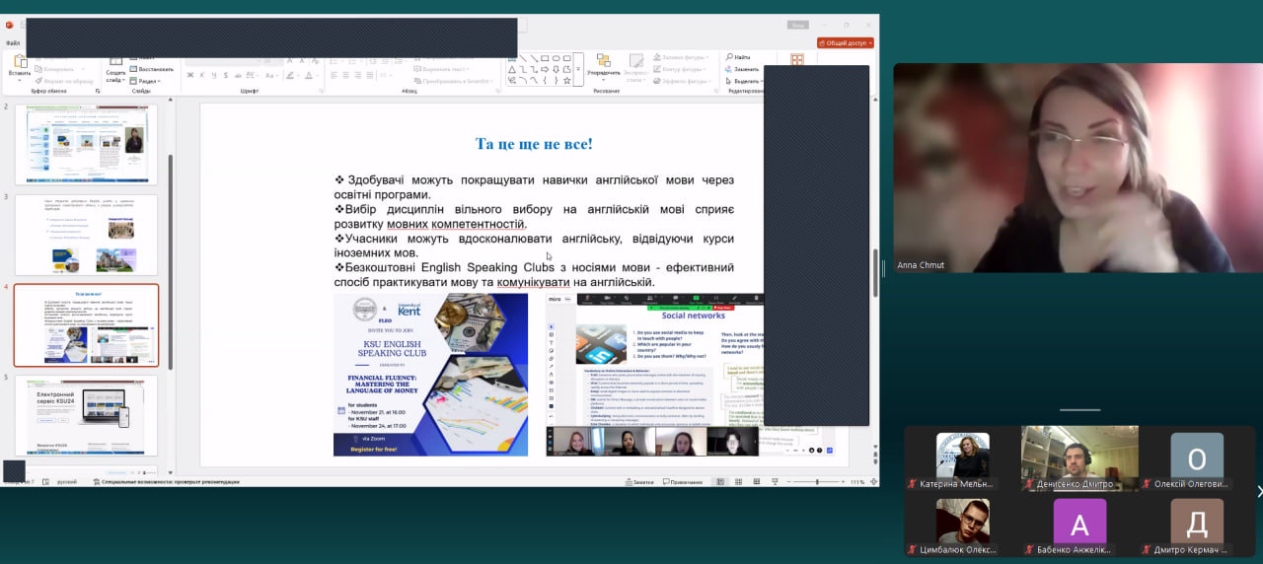The image size is (1263, 564).
Task: Click Общий доступ share button
Action: point(845,43)
